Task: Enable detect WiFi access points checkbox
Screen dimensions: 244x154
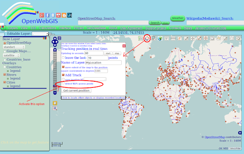Action: (x=63, y=83)
